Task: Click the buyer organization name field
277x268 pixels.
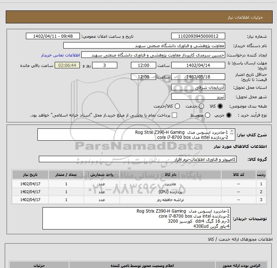Action: coord(144,46)
